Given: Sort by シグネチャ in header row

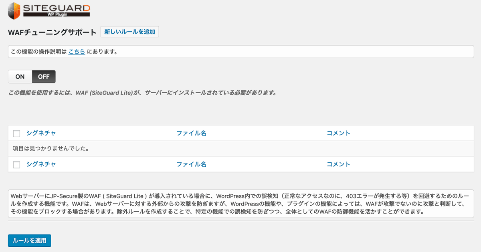Looking at the screenshot, I should pos(41,133).
